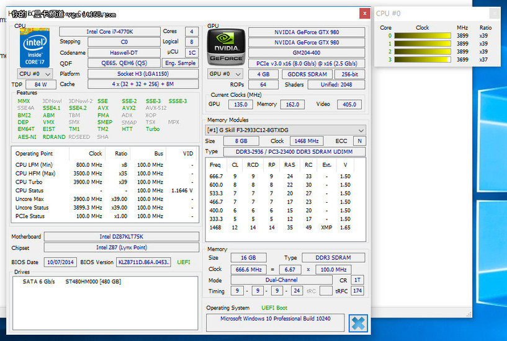Click the 1.1646 V VID value
Image resolution: width=507 pixels, height=341 pixels.
point(182,190)
